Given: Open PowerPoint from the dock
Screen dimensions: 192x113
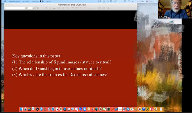Looking at the screenshot, I should [x=112, y=109].
